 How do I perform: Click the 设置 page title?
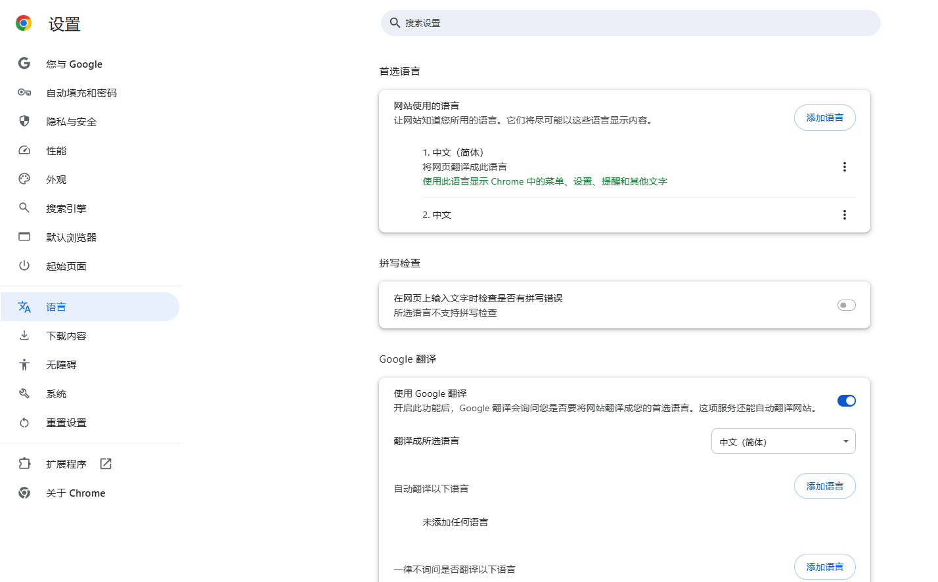pos(64,24)
